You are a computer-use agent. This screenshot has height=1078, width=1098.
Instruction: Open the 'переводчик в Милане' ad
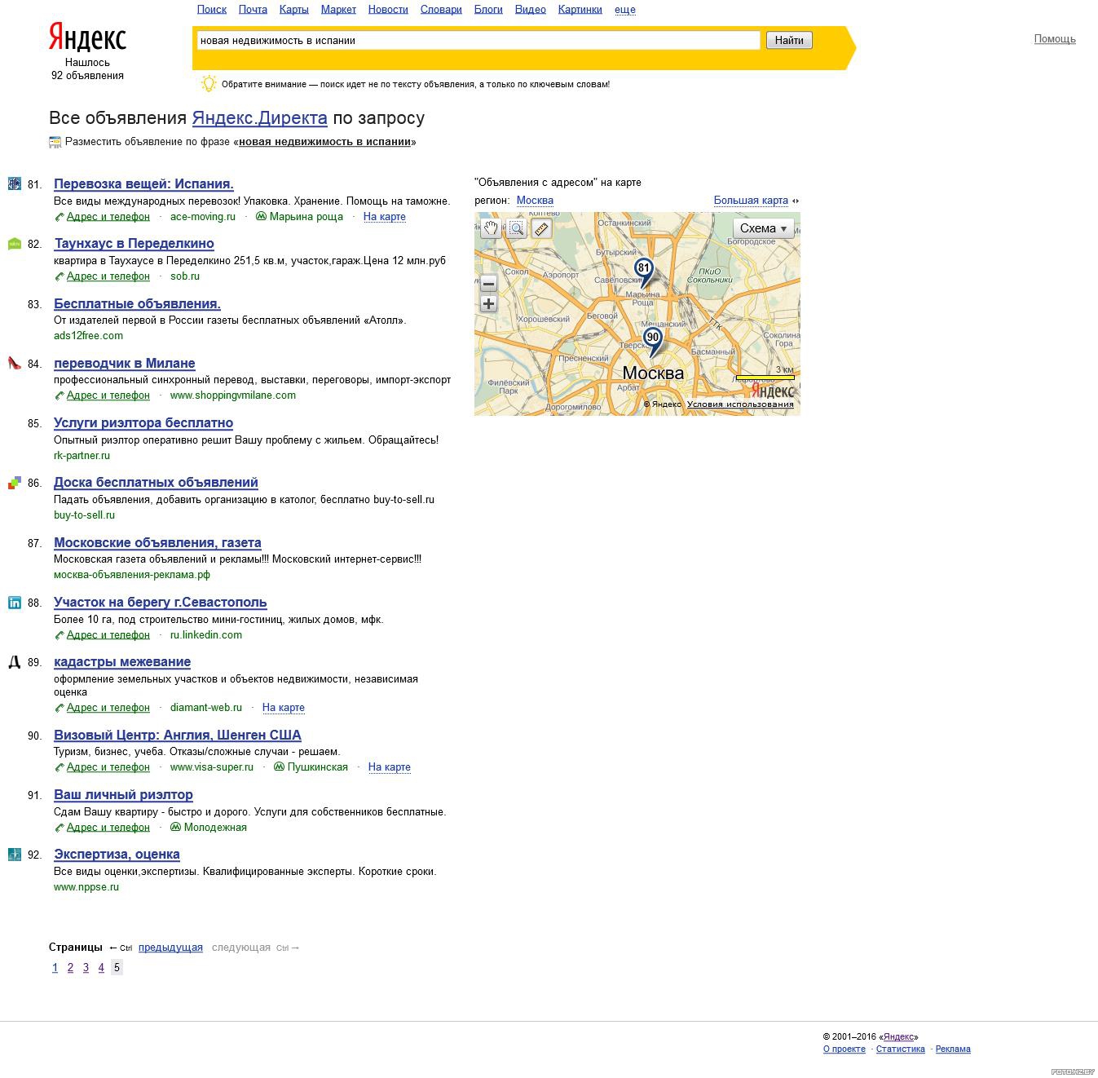125,364
